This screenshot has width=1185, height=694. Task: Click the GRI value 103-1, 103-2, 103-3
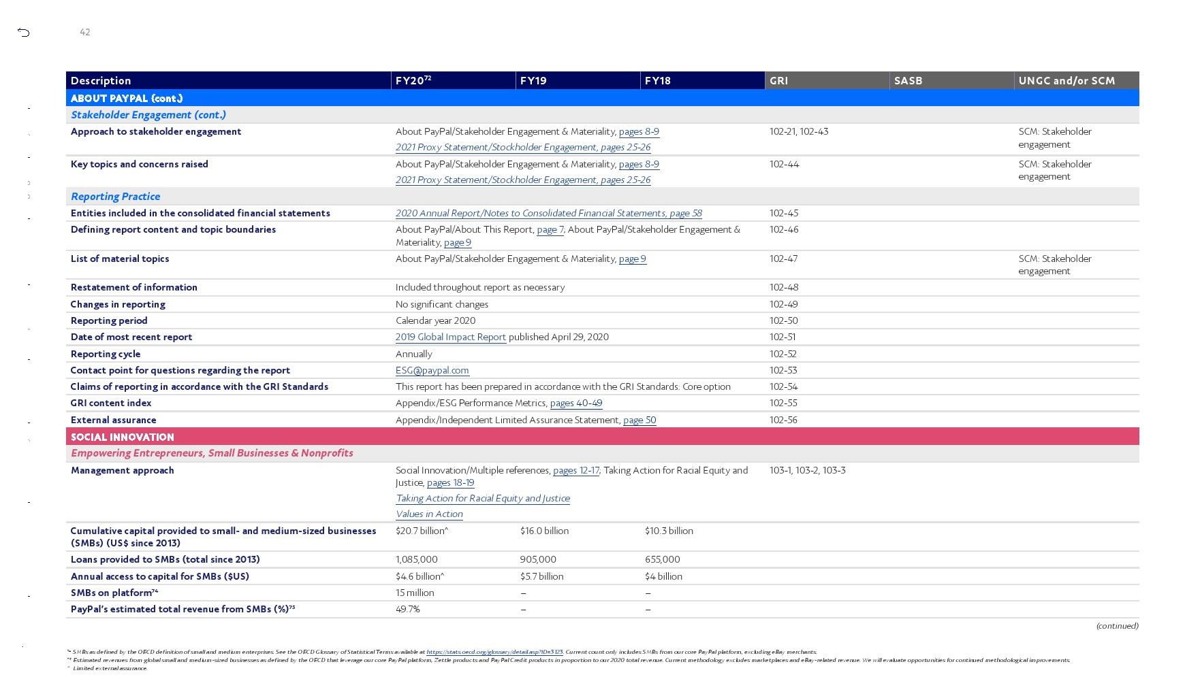(808, 471)
